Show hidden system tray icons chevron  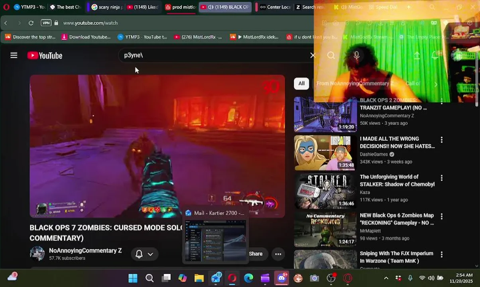point(386,278)
